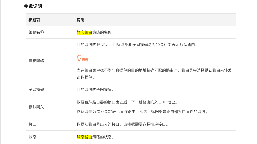
Task: Click the 参数说明 section heading
Action: coord(33,6)
